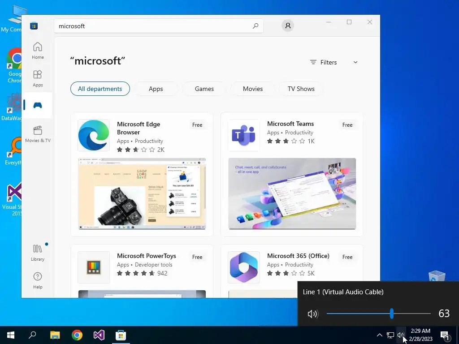Click the network icon in the system tray
The height and width of the screenshot is (344, 459).
(390, 335)
